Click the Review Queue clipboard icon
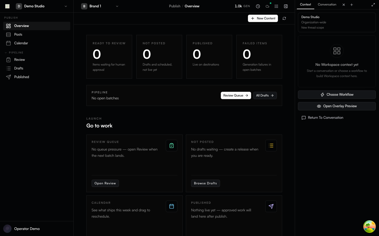Image resolution: width=379 pixels, height=236 pixels. point(172,146)
